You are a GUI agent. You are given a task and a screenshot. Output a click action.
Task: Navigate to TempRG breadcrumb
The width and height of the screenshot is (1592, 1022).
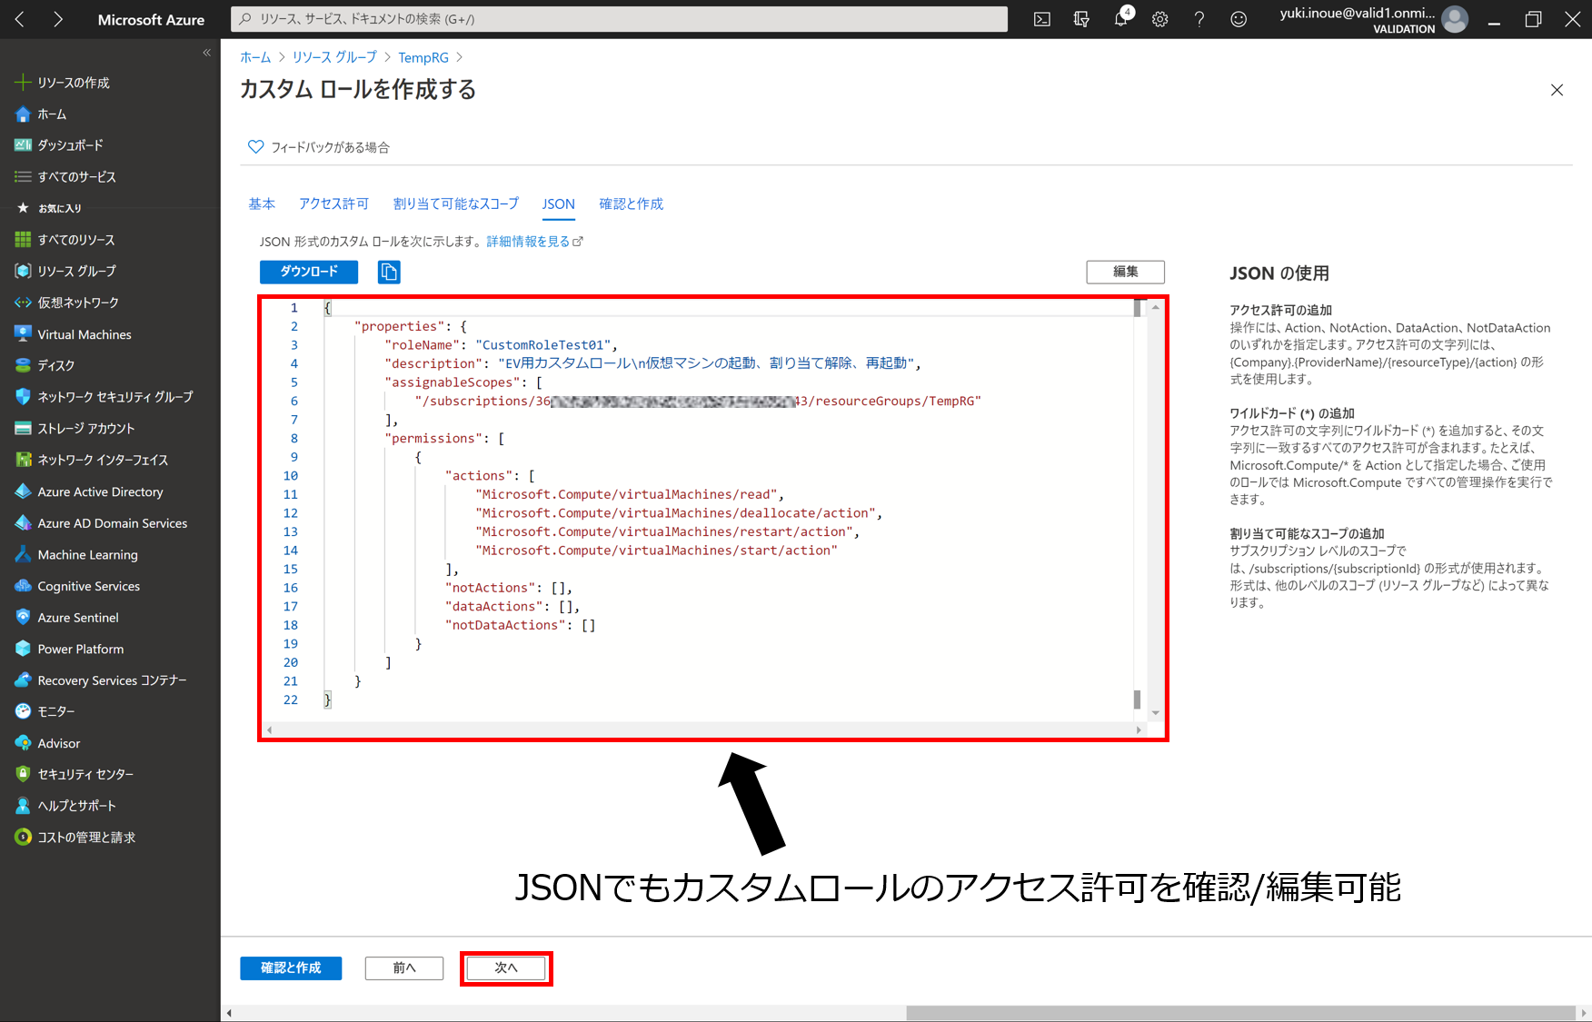pyautogui.click(x=423, y=57)
